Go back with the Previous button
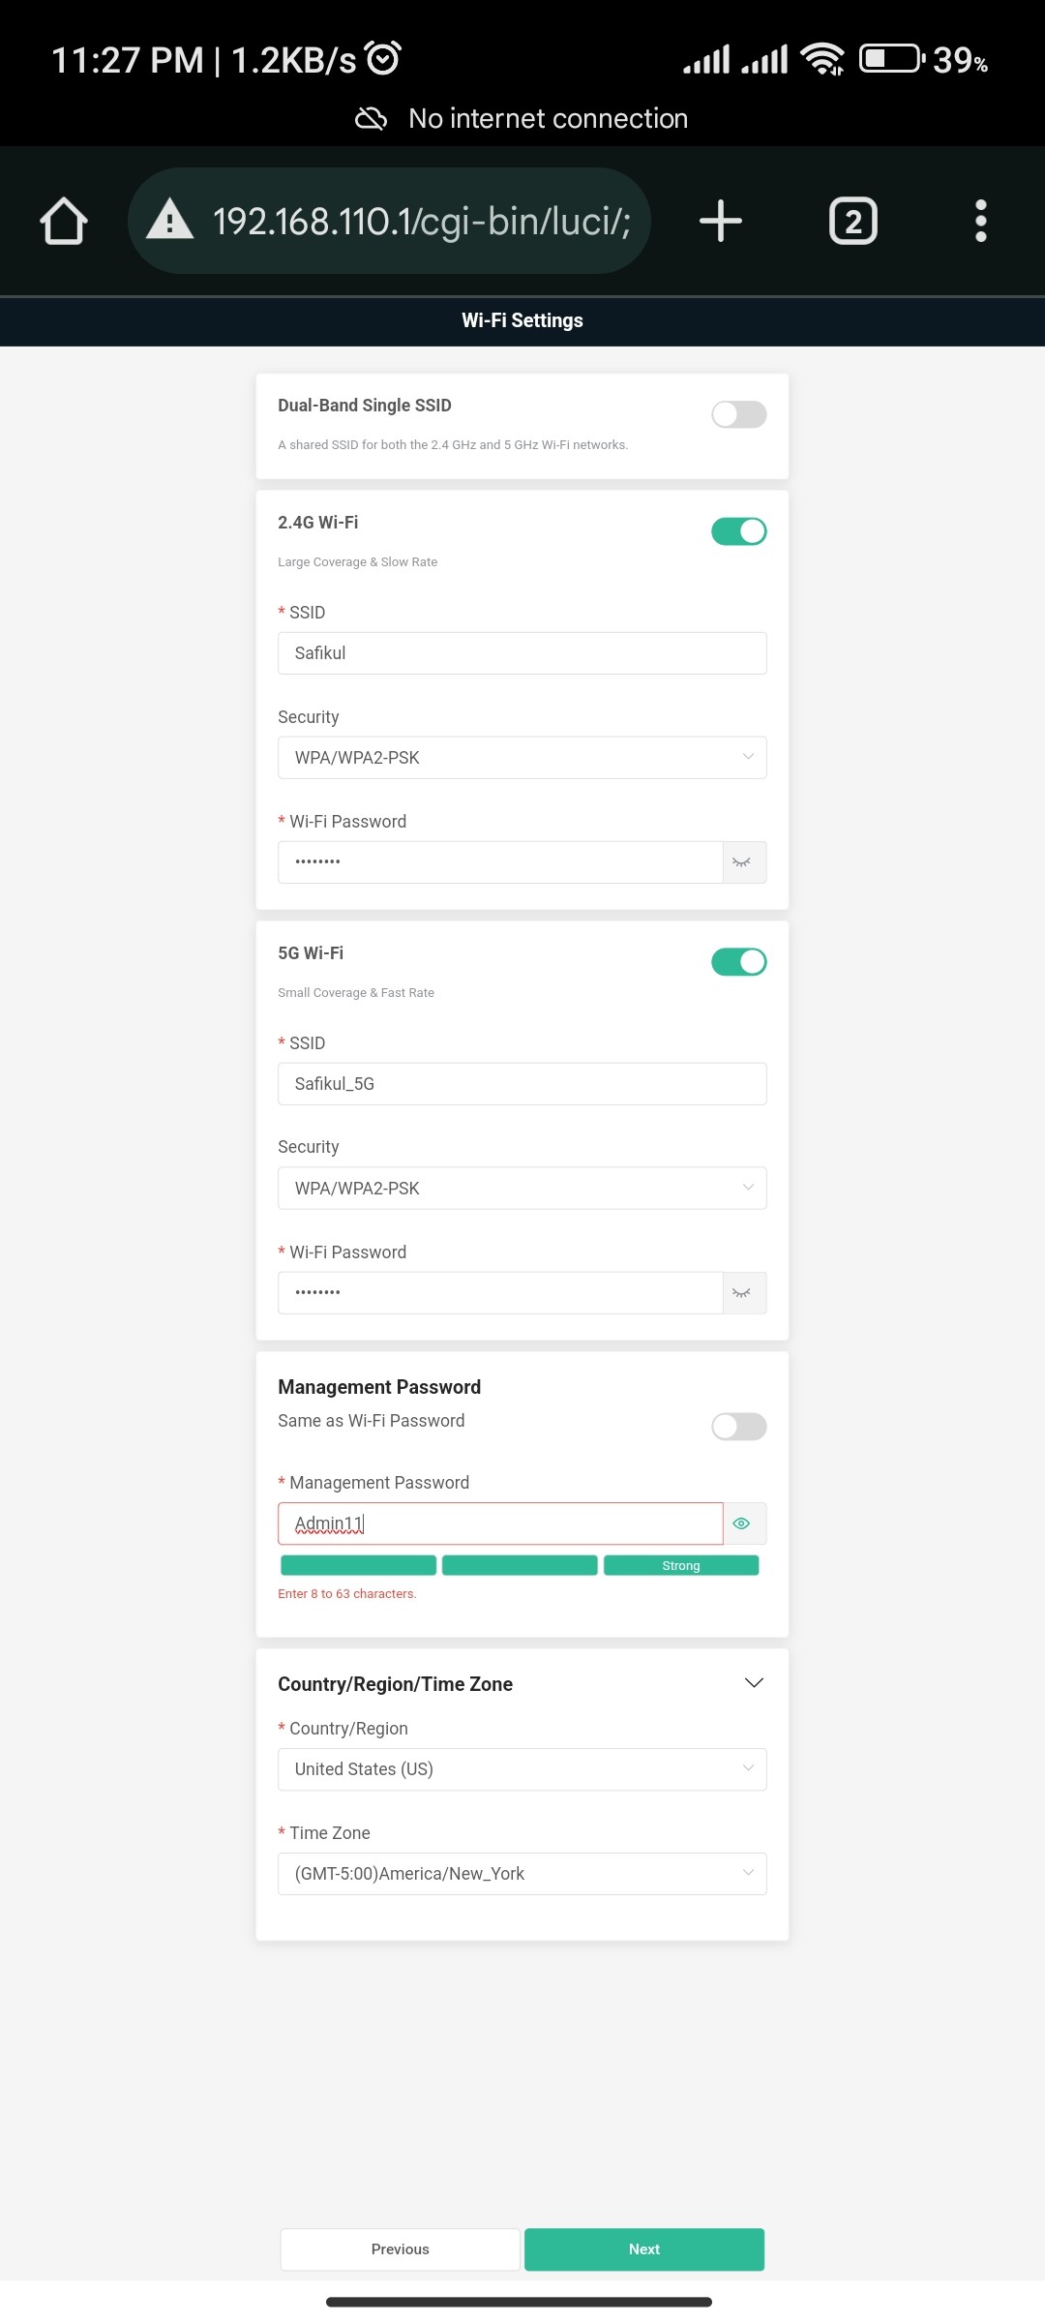The height and width of the screenshot is (2323, 1045). pos(400,2249)
